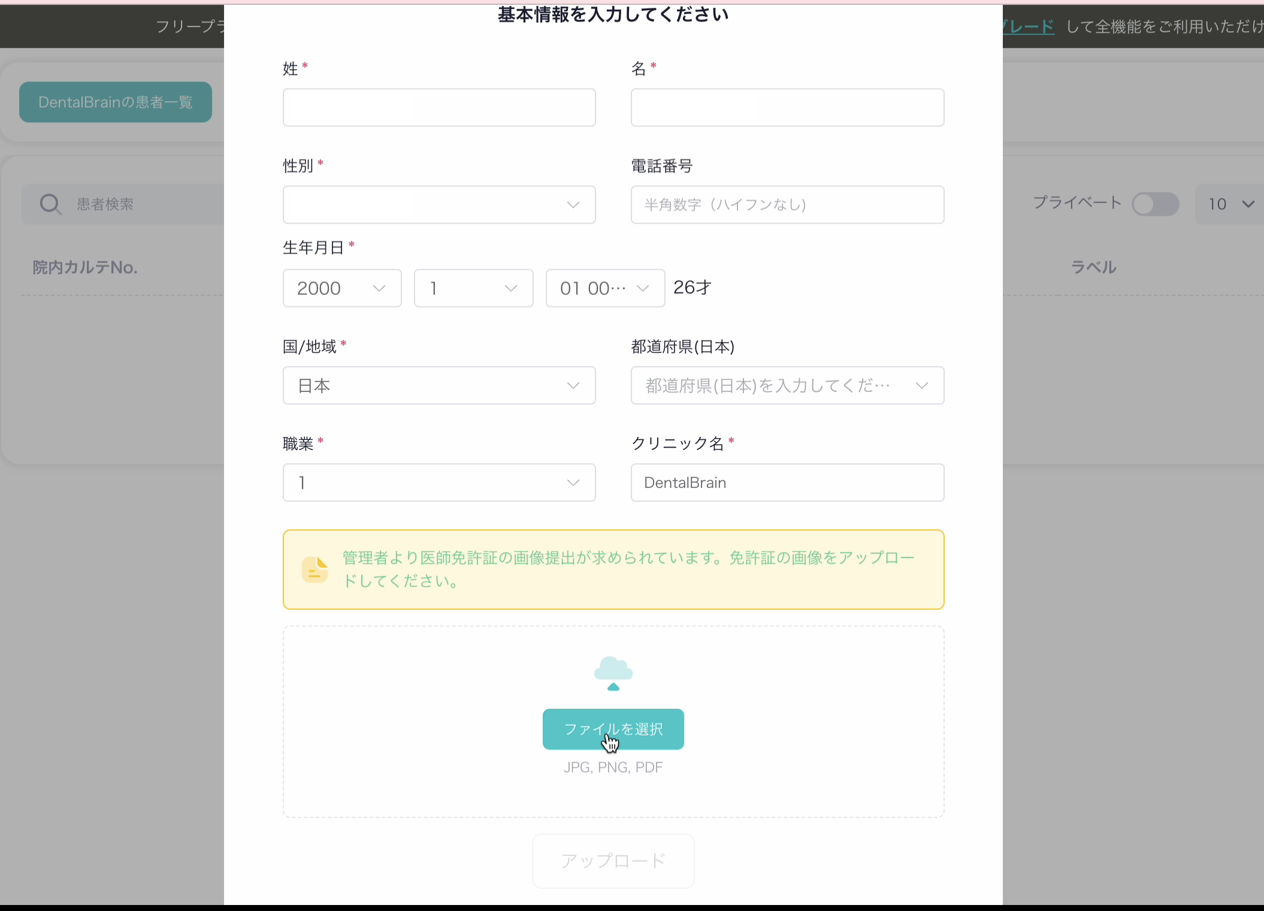Image resolution: width=1264 pixels, height=911 pixels.
Task: Click the upgrade link in banner
Action: tap(1029, 26)
